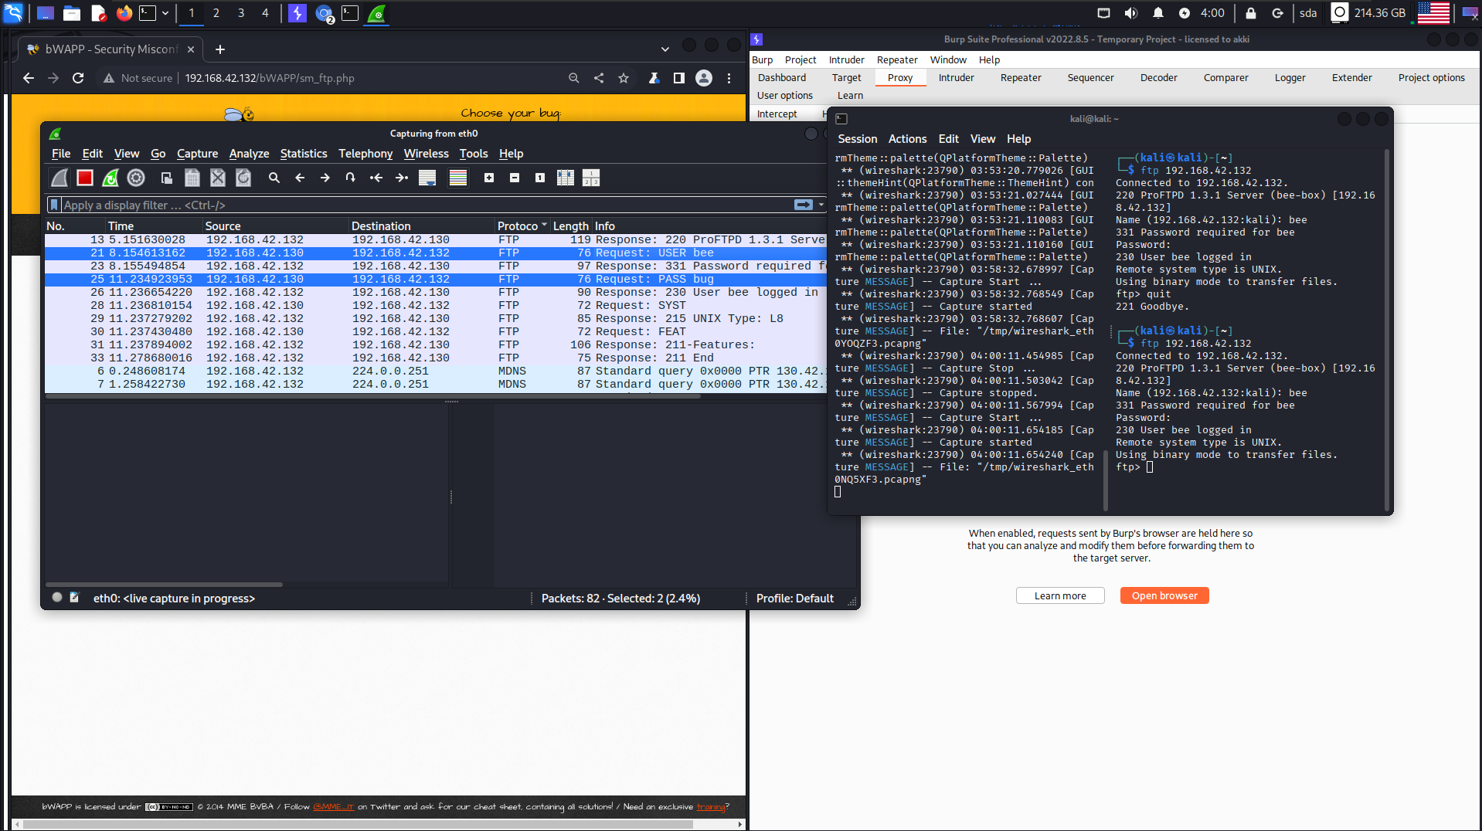The height and width of the screenshot is (831, 1482).
Task: Switch to the Repeater tab in Burp
Action: 1020,78
